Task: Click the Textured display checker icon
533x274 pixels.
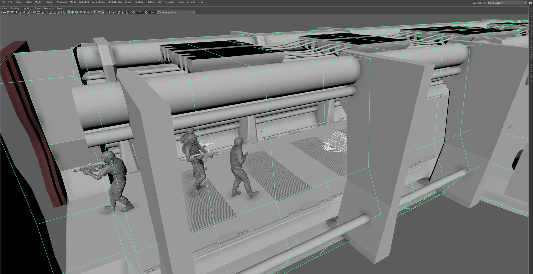Action: coord(81,12)
